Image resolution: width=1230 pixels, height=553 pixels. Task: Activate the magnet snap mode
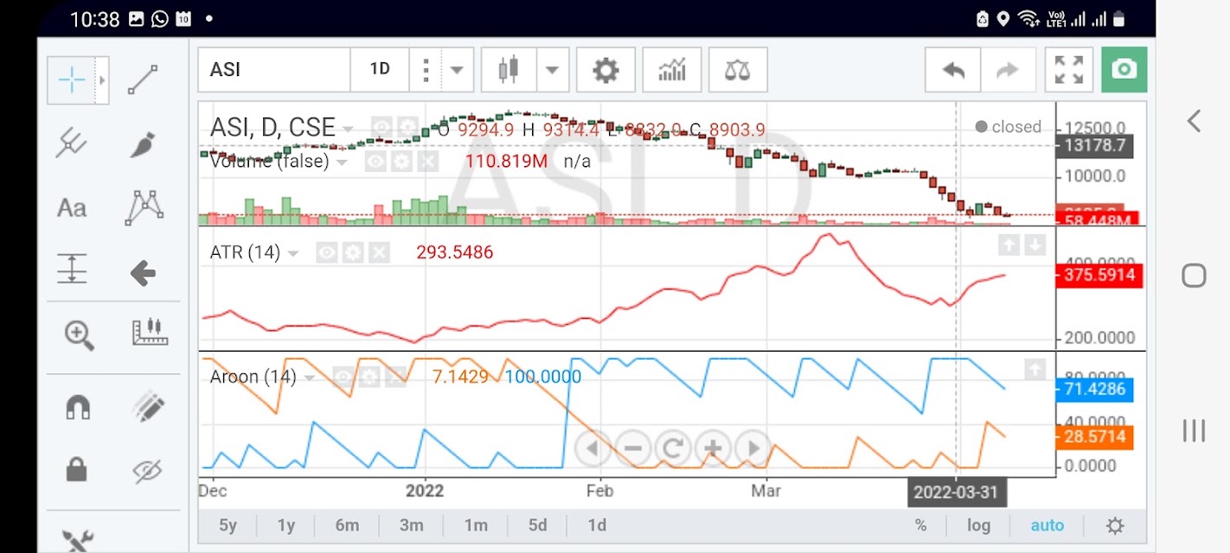(78, 406)
